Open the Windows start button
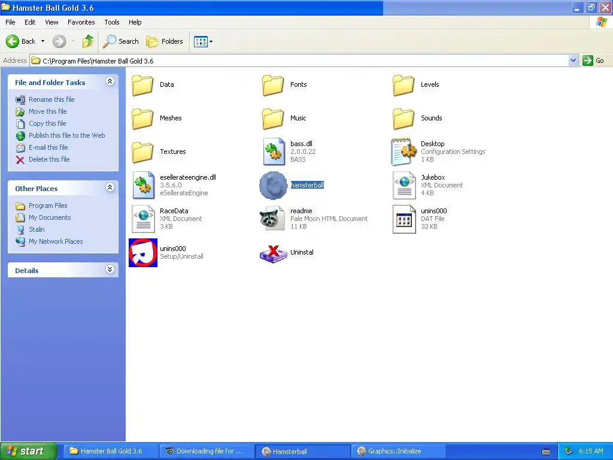Viewport: 613px width, 460px height. click(29, 452)
